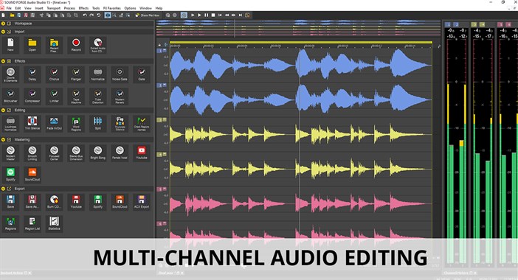Click the Pause button in the transport toolbar
The image size is (518, 280).
point(206,15)
